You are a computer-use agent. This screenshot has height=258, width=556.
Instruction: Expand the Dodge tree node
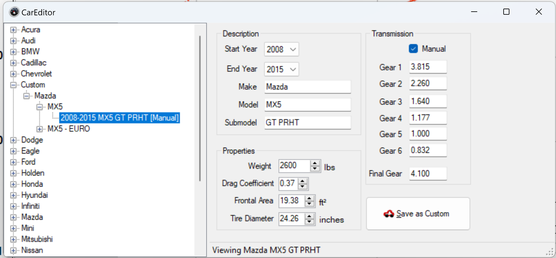tap(13, 140)
